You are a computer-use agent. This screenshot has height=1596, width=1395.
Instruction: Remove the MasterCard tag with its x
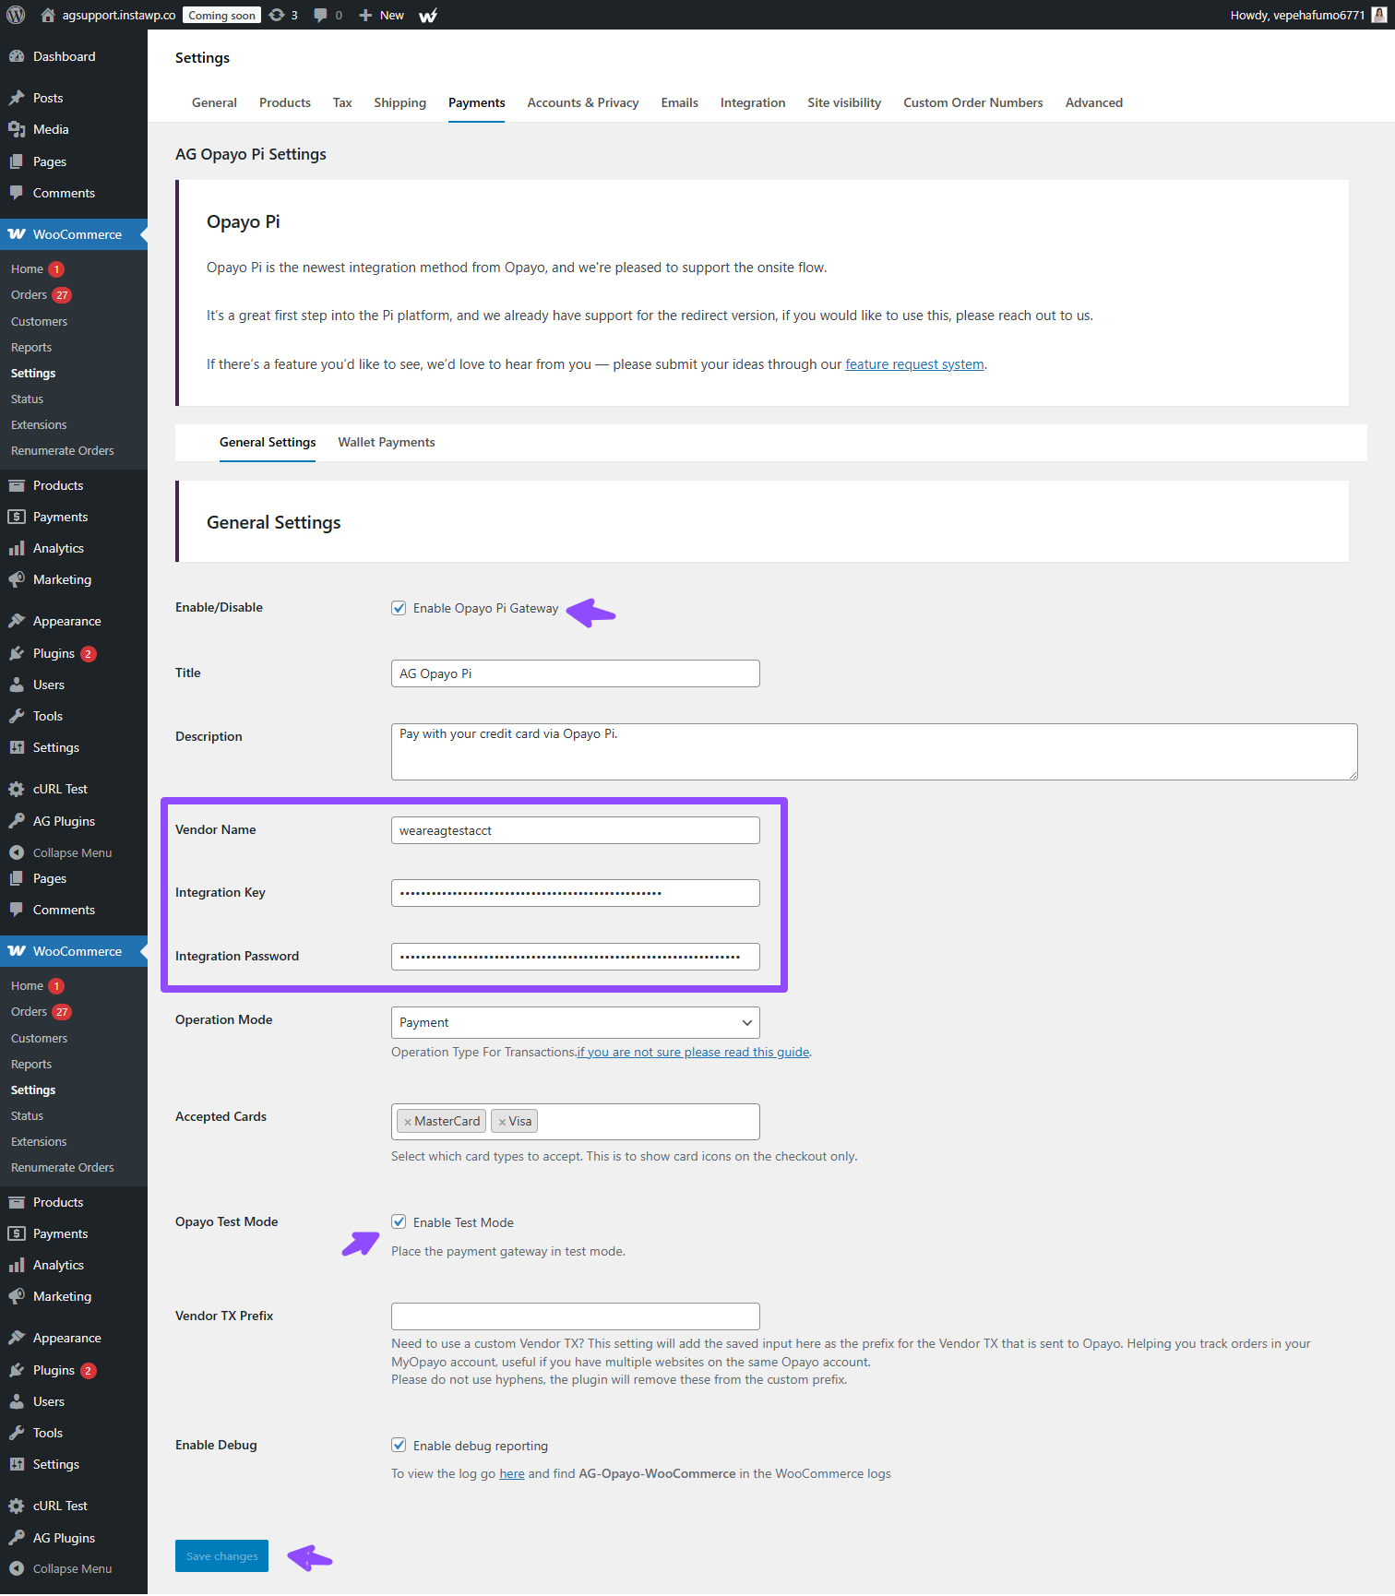pyautogui.click(x=408, y=1122)
